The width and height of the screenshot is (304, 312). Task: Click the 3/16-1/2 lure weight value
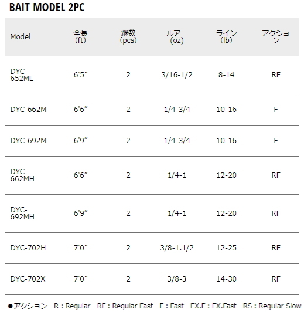point(177,75)
